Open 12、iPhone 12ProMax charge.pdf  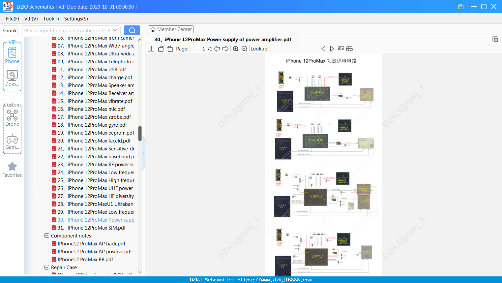pos(95,78)
